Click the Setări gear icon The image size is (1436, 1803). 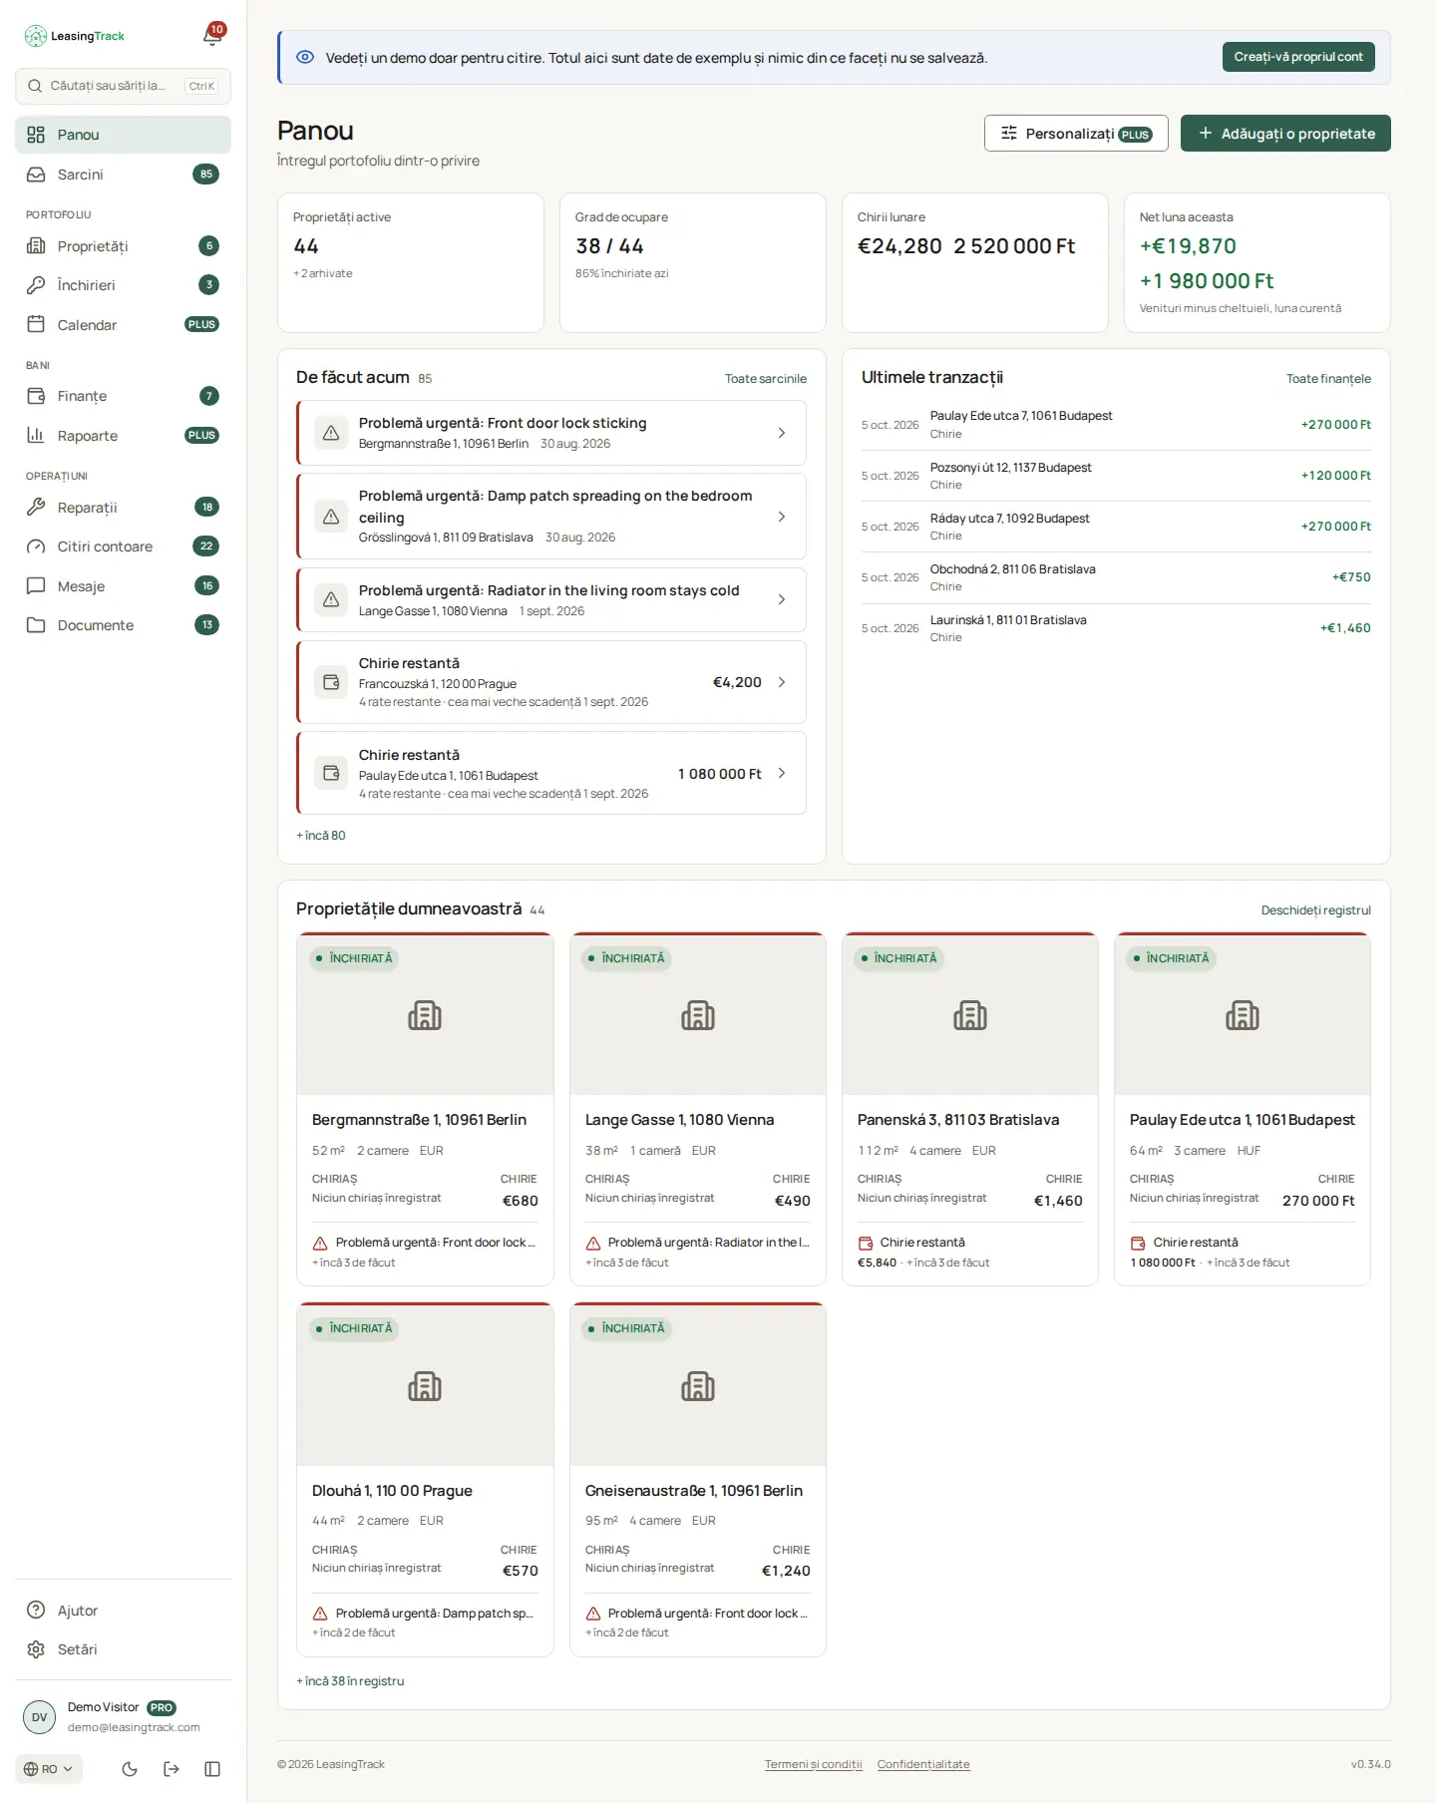pos(36,1649)
